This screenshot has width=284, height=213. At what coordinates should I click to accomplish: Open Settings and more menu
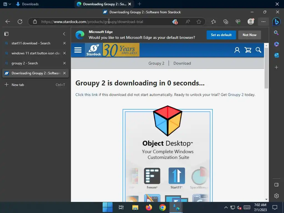click(x=263, y=22)
